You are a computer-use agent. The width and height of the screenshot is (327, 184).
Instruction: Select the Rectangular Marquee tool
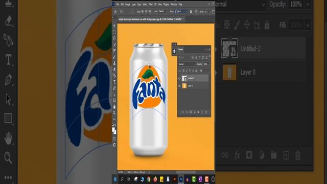tap(114, 32)
